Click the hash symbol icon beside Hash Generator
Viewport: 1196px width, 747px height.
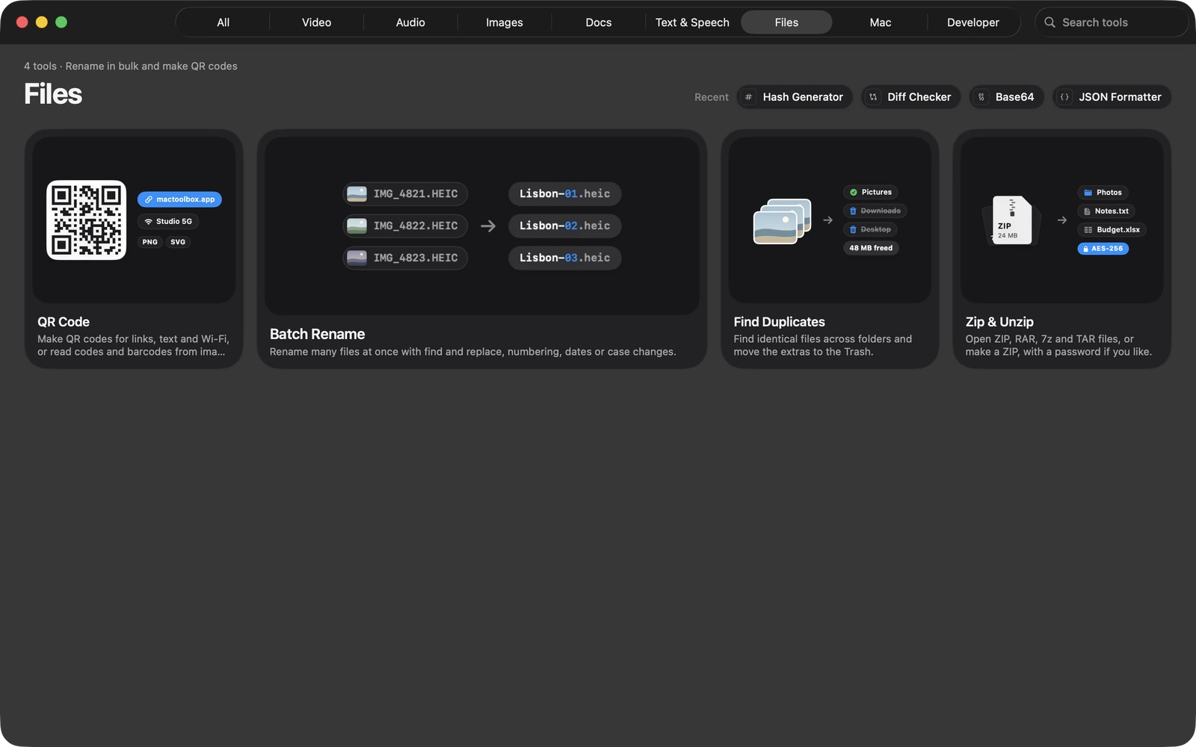pos(748,97)
